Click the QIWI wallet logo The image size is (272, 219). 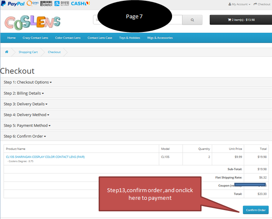pyautogui.click(x=32, y=3)
